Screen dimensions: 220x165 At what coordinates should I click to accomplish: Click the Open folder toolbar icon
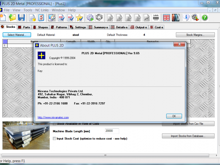tap(12, 18)
